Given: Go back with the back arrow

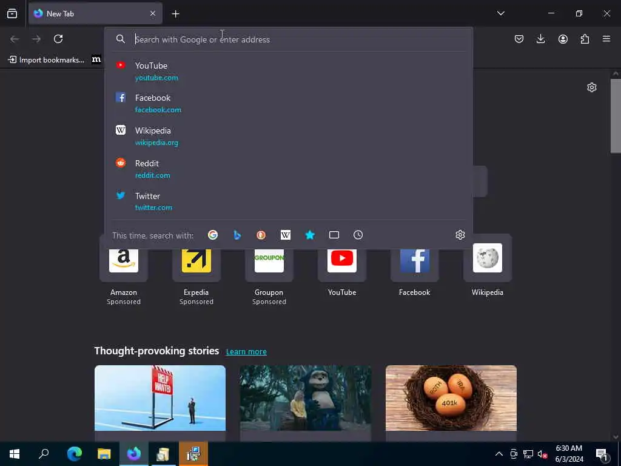Looking at the screenshot, I should pyautogui.click(x=15, y=39).
